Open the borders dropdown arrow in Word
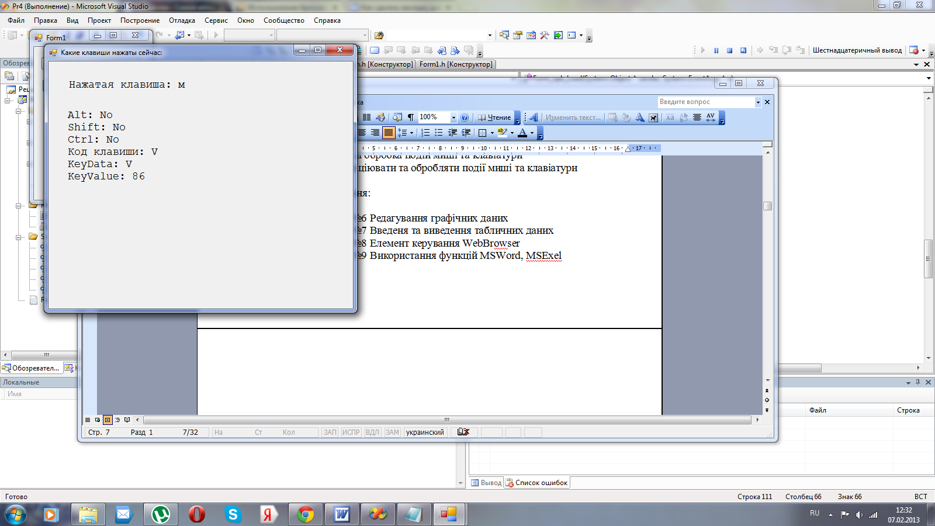Screen dimensions: 935x526 coord(492,133)
